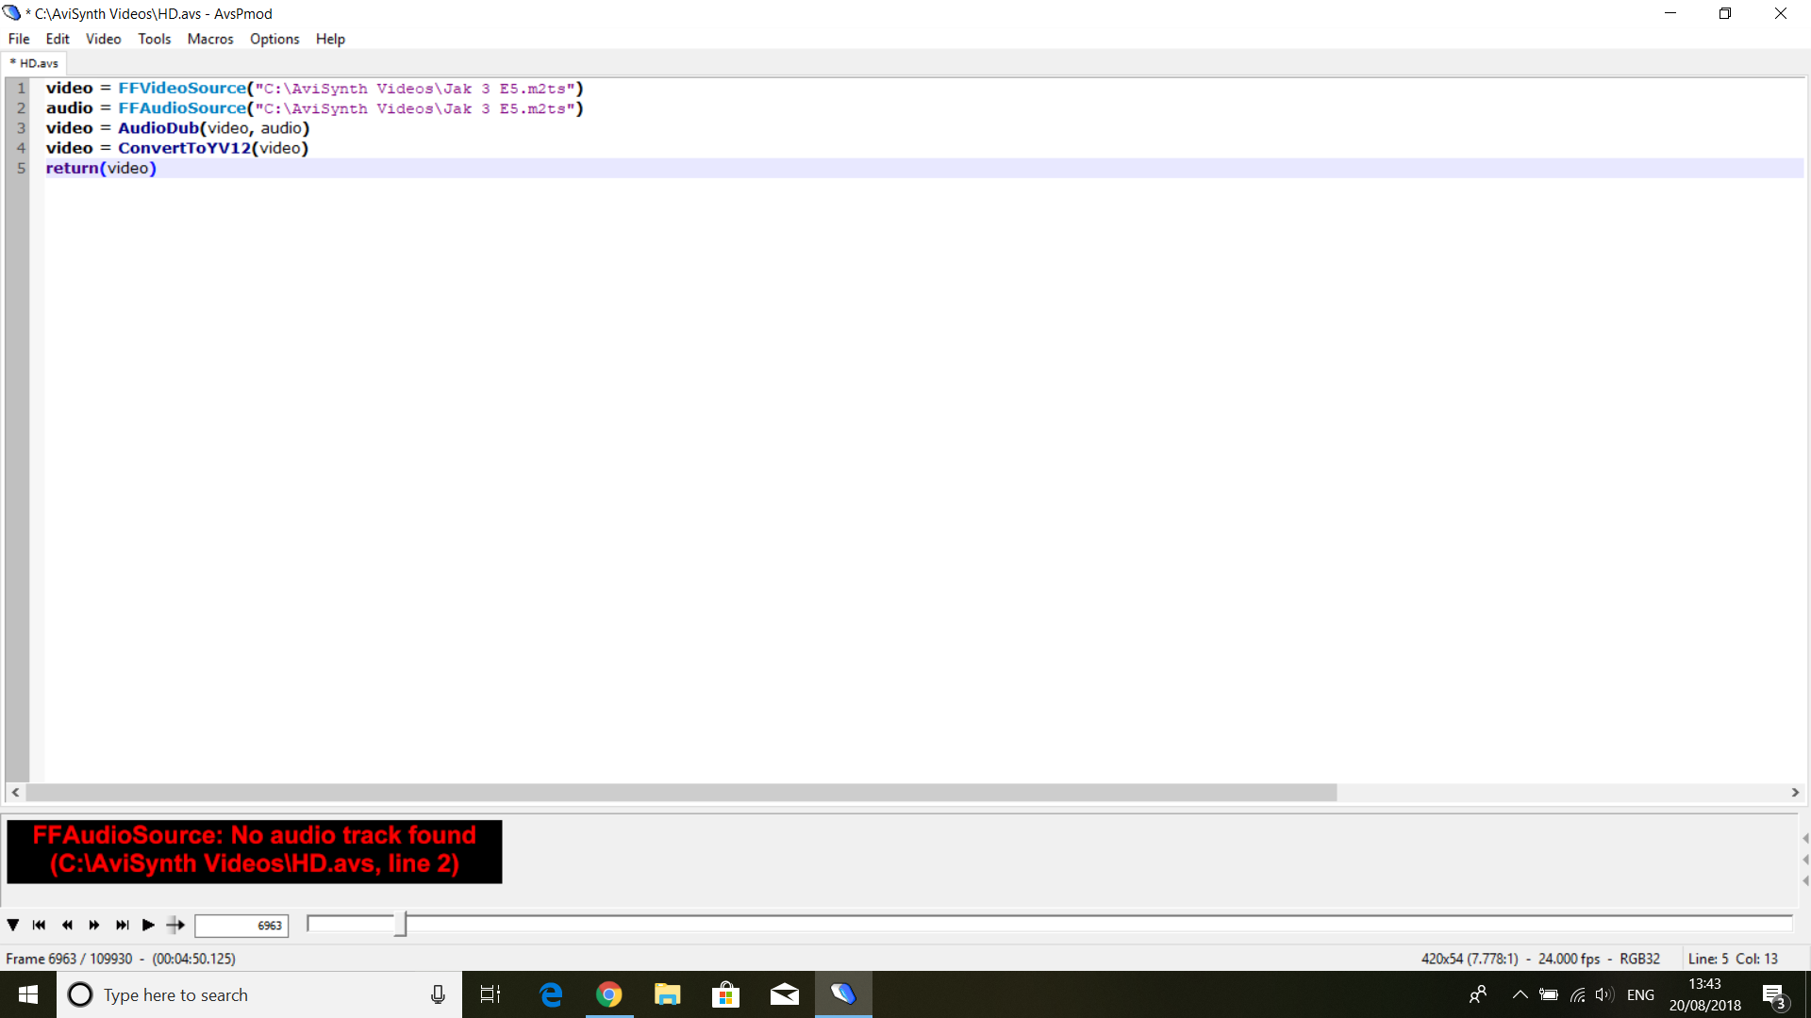Step back one frame
This screenshot has height=1018, width=1811.
(67, 925)
